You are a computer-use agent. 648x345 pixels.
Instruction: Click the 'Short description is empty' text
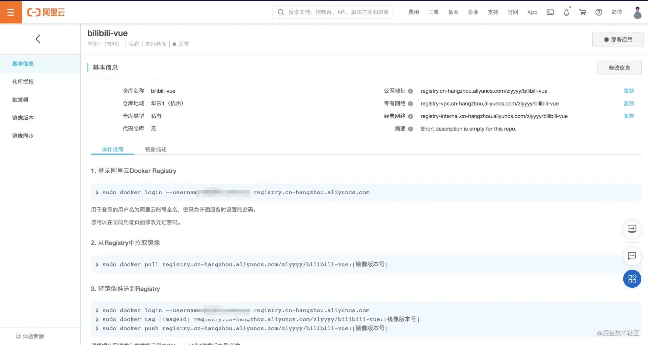pyautogui.click(x=468, y=129)
